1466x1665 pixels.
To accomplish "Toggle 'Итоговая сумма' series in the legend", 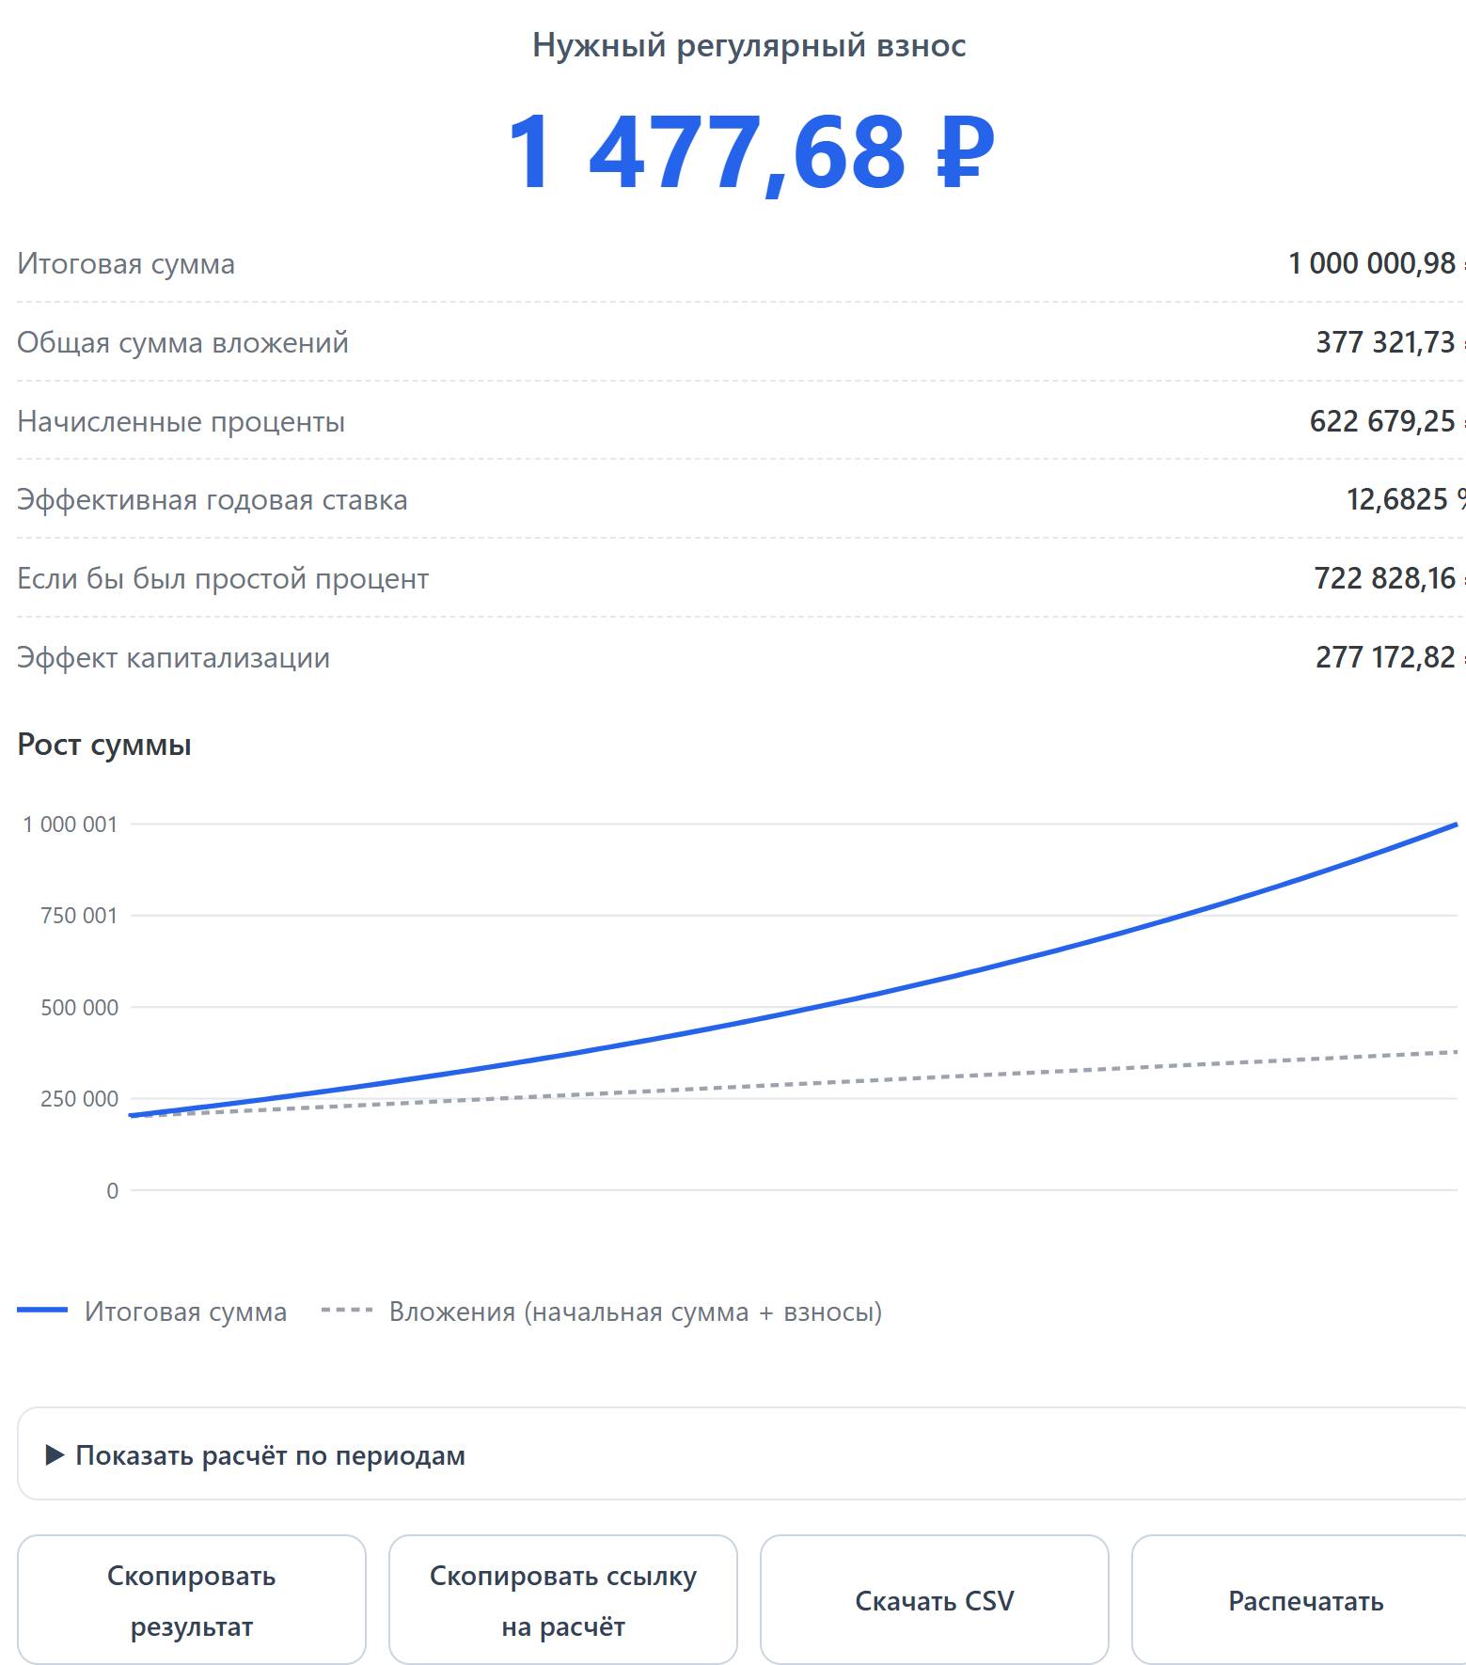I will pyautogui.click(x=185, y=1312).
